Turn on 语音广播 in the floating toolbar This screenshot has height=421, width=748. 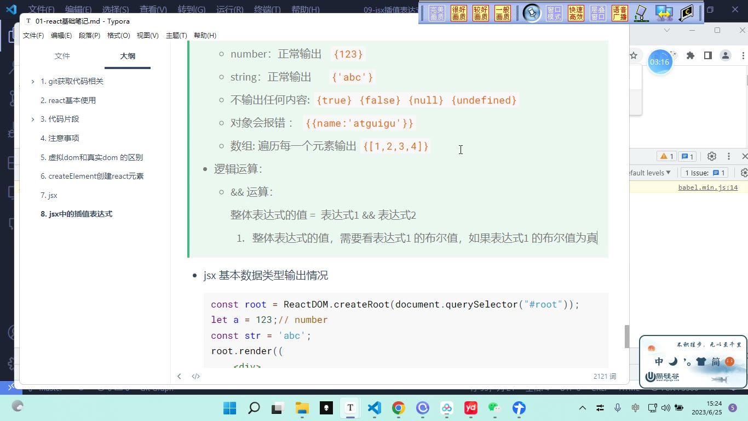(620, 13)
